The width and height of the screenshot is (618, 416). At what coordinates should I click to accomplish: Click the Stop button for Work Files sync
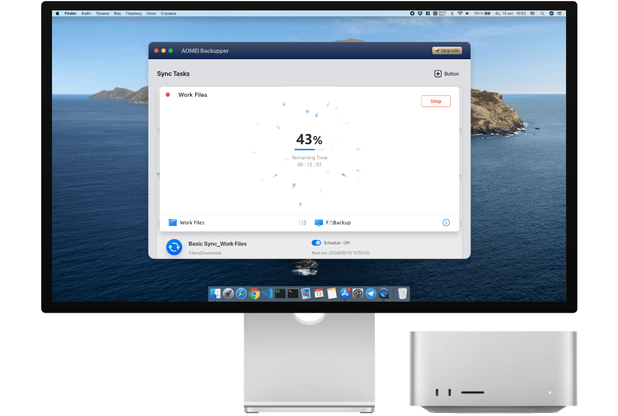coord(435,101)
